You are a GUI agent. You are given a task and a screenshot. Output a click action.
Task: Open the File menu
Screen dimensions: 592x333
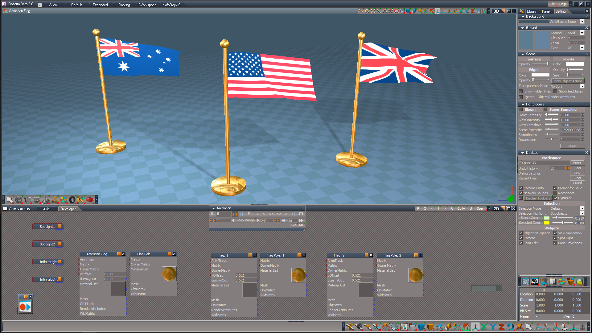point(552,4)
